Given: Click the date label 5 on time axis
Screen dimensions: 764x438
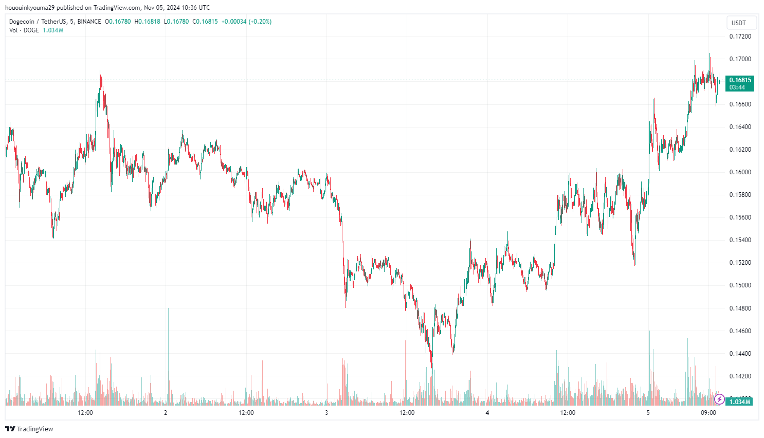Looking at the screenshot, I should click(x=648, y=413).
